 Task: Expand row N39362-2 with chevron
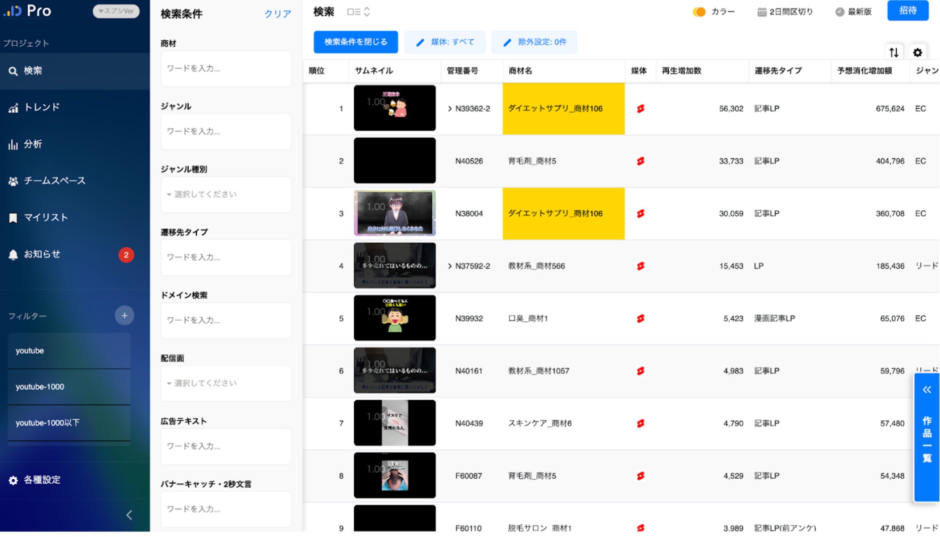point(449,109)
